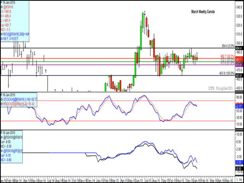Click the 'A=59.7, V=512.7' readout

coord(9,39)
